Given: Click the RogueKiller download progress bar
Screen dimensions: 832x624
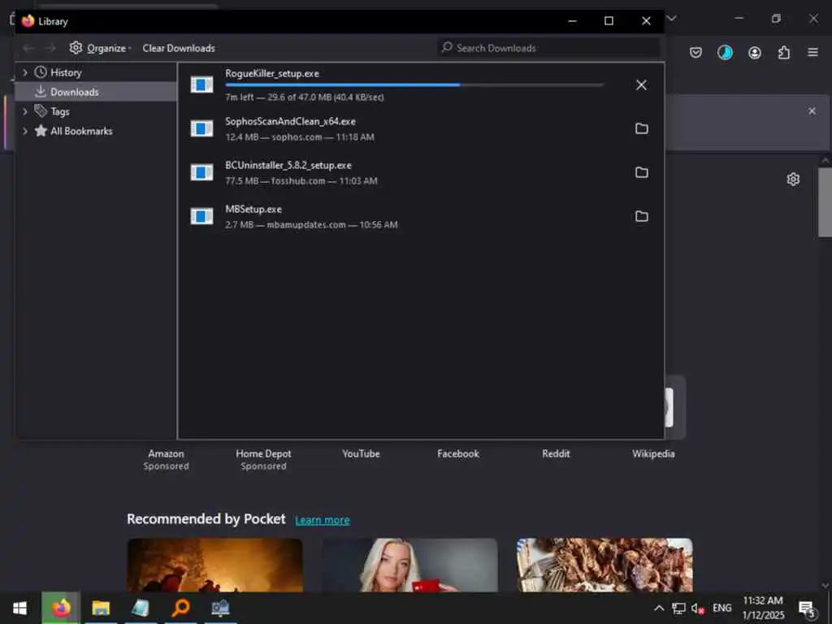Looking at the screenshot, I should point(414,84).
